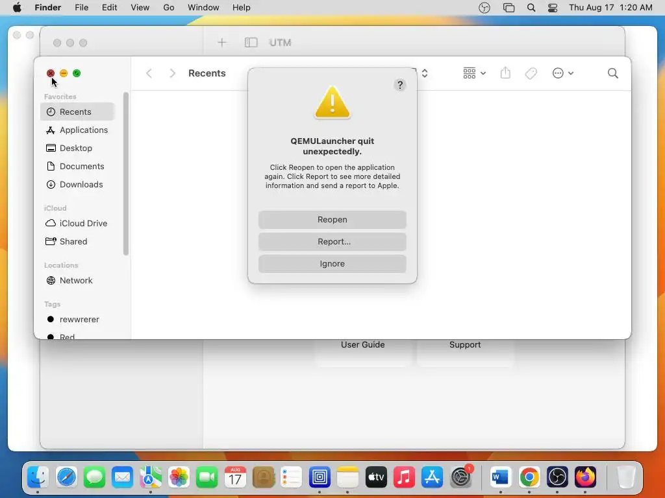Viewport: 665px width, 498px height.
Task: Open Photos from the Dock
Action: 179,478
